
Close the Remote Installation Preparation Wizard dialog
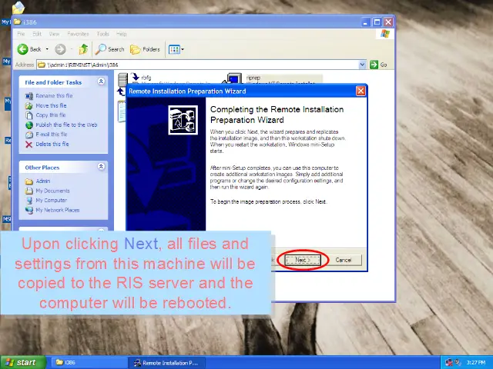pyautogui.click(x=361, y=91)
